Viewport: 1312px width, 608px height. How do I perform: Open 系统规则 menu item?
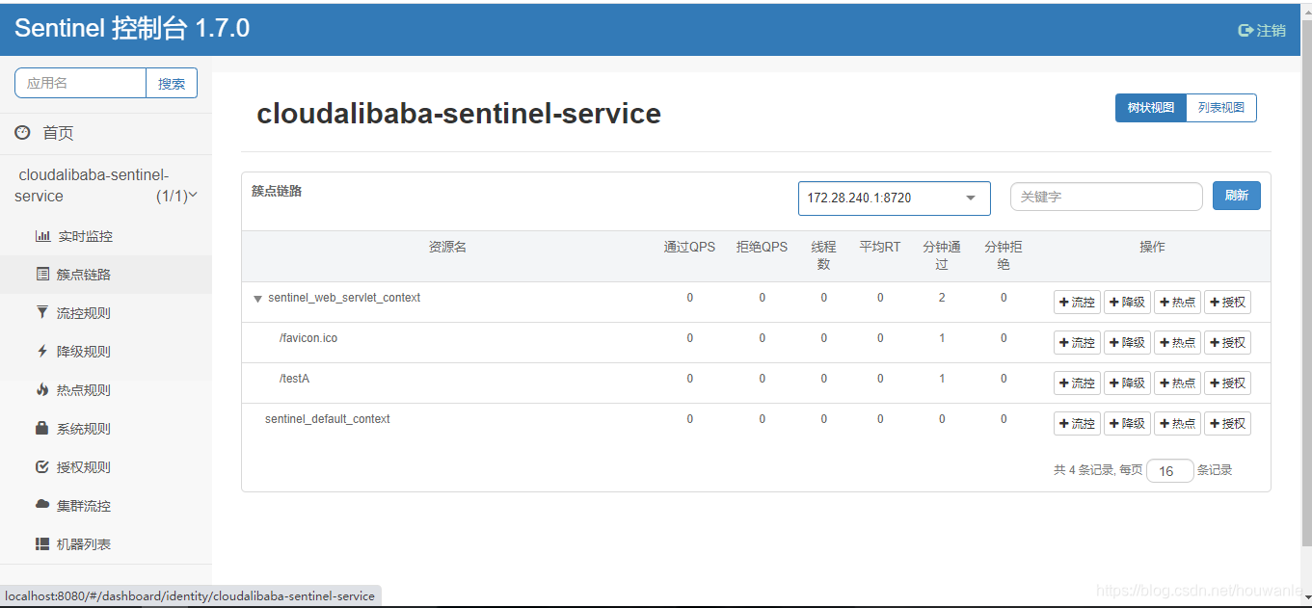coord(106,429)
